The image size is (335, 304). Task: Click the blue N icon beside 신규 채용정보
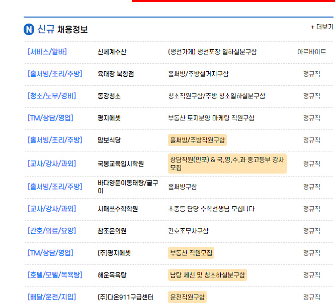click(x=29, y=30)
